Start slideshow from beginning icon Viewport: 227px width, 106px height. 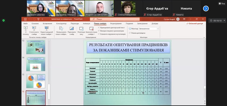pyautogui.click(x=26, y=29)
